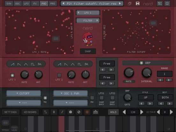The height and width of the screenshot is (132, 176).
Task: Toggle the ARP on/off light
Action: click(x=141, y=63)
